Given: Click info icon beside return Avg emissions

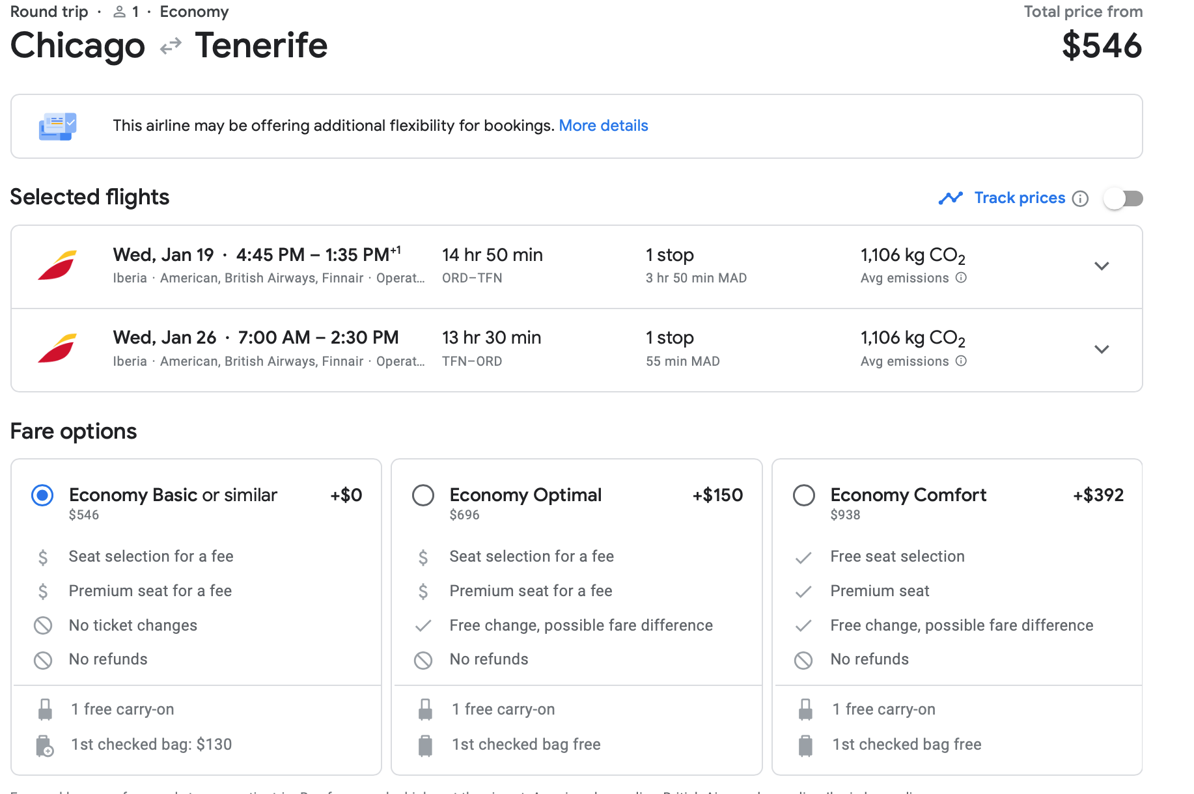Looking at the screenshot, I should tap(961, 361).
